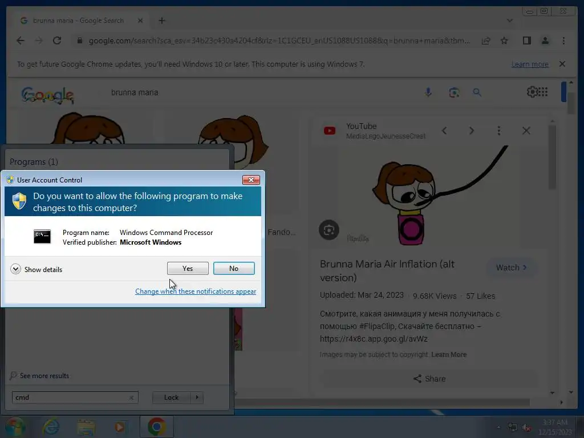
Task: Close the image preview panel
Action: [x=526, y=131]
